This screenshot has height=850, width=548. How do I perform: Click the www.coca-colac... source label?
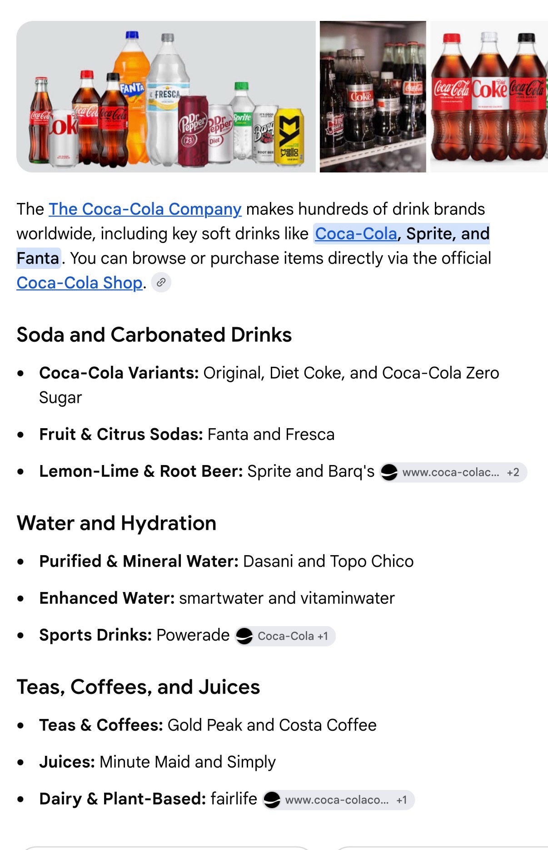click(451, 472)
